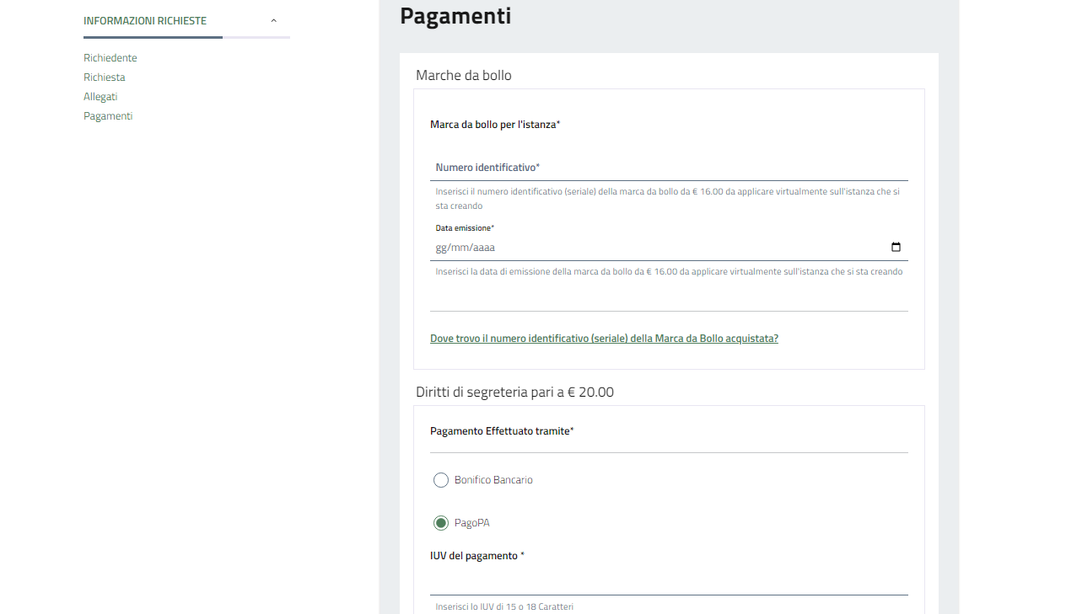1066x614 pixels.
Task: Open the link about finding the serial number
Action: (604, 339)
